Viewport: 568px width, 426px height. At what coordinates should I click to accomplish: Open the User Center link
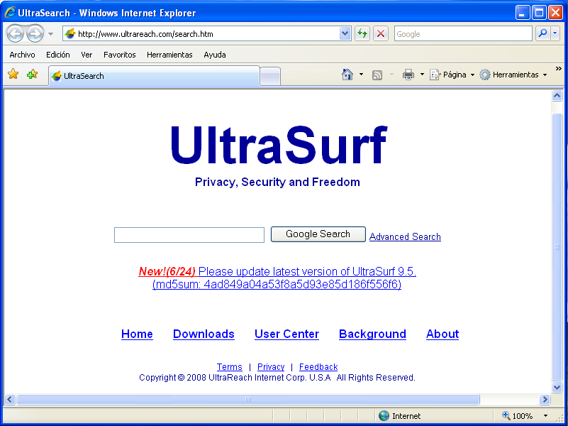click(286, 334)
